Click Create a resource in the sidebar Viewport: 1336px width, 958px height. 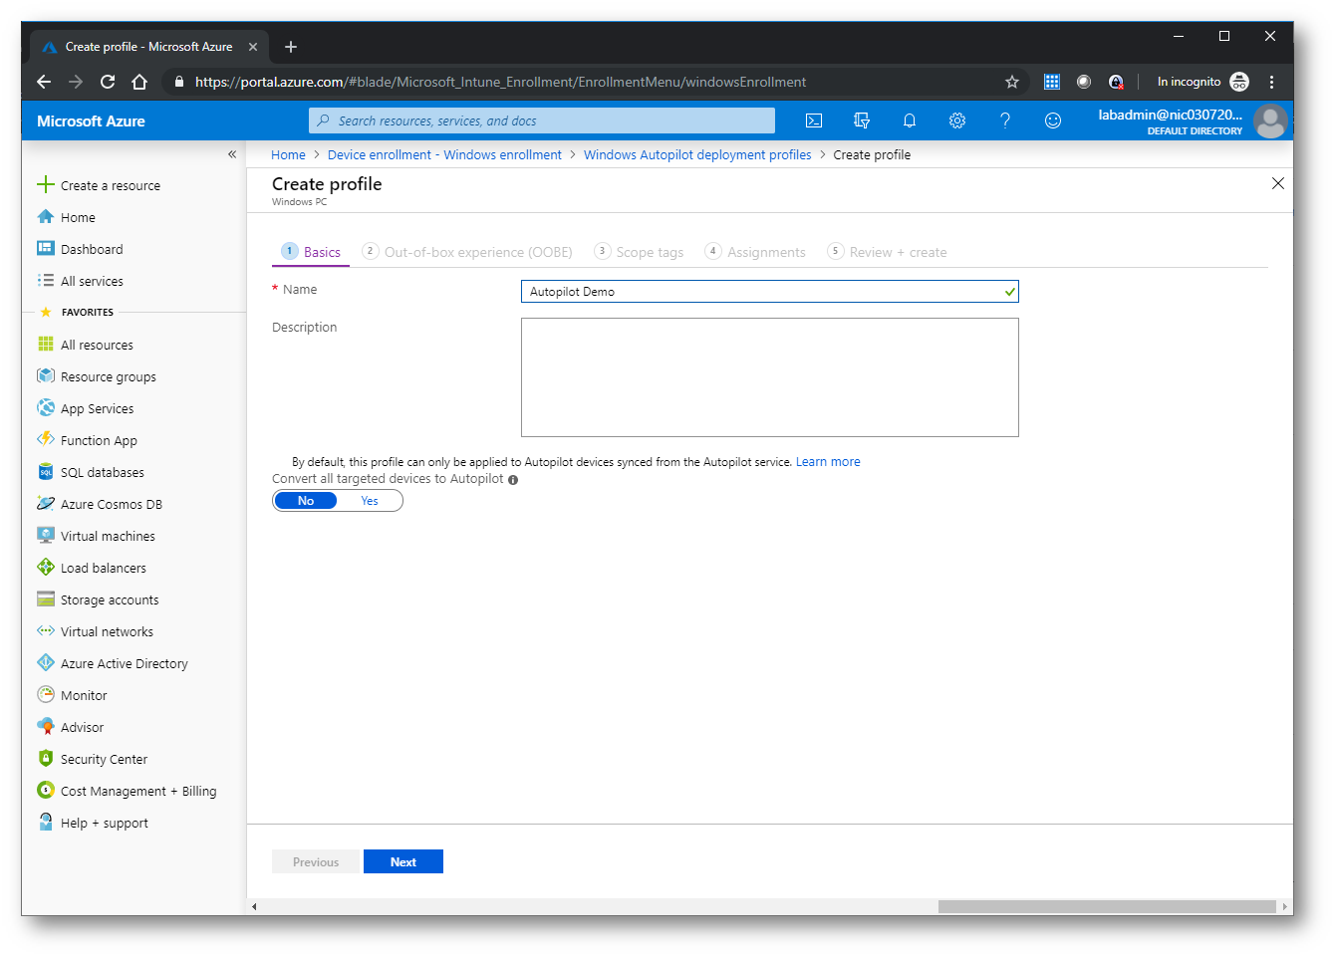tap(111, 185)
